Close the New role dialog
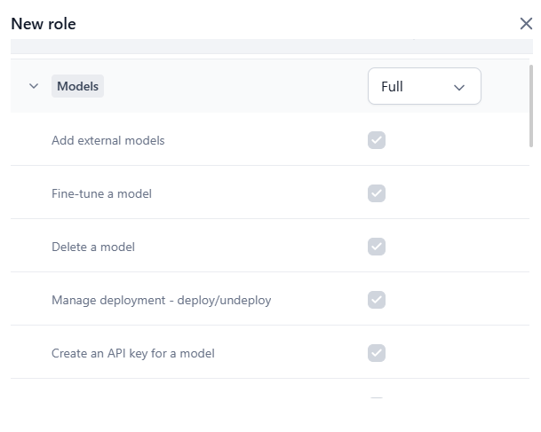 526,24
